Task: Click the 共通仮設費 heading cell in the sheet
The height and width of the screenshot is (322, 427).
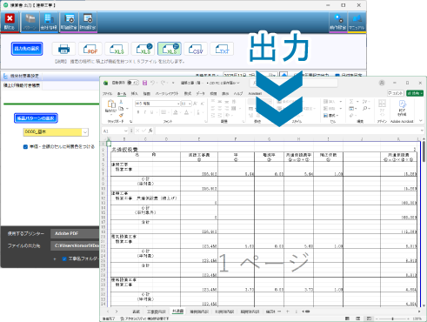Action: pos(125,150)
